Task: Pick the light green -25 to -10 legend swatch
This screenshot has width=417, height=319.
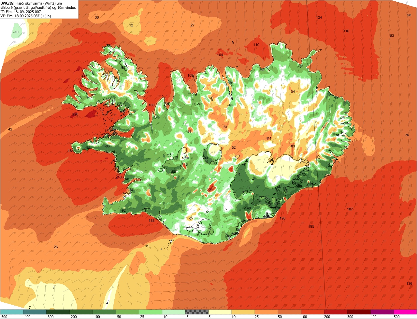Action: pos(151,312)
